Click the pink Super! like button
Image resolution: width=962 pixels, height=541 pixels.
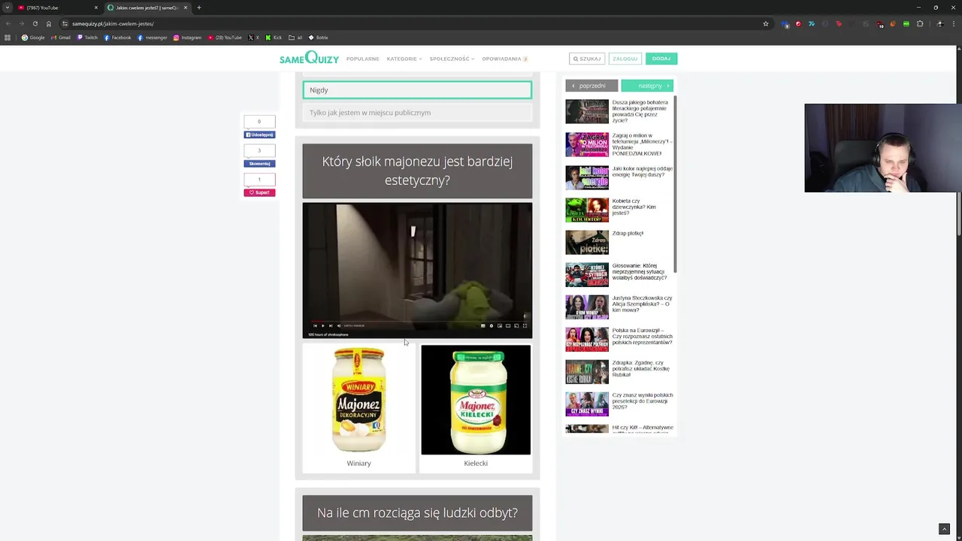259,192
